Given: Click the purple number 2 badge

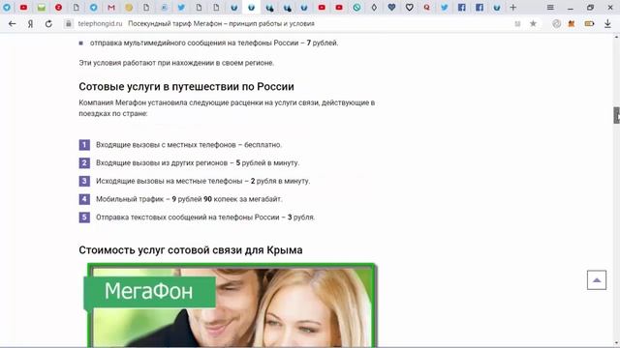Looking at the screenshot, I should point(84,163).
